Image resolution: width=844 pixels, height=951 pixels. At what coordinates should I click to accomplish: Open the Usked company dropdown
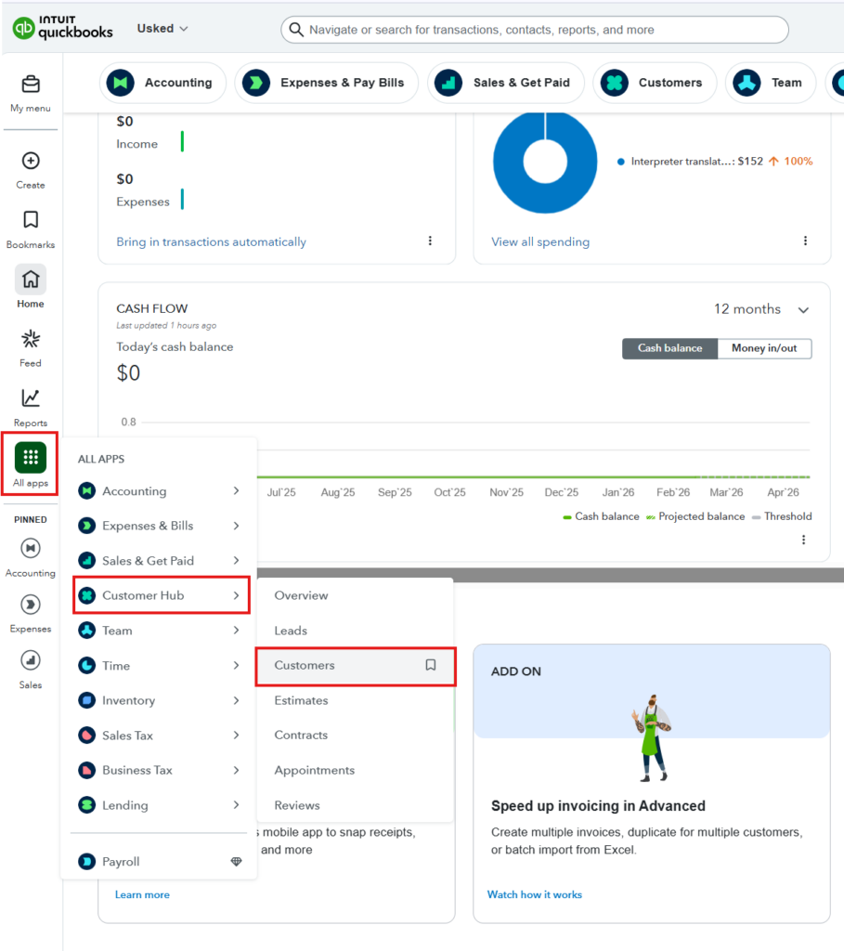162,29
